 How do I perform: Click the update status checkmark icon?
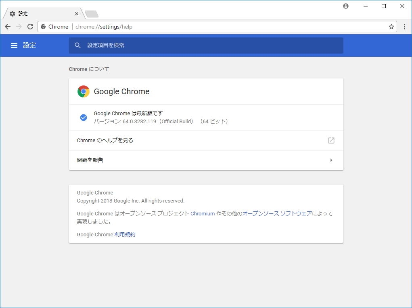click(x=83, y=117)
